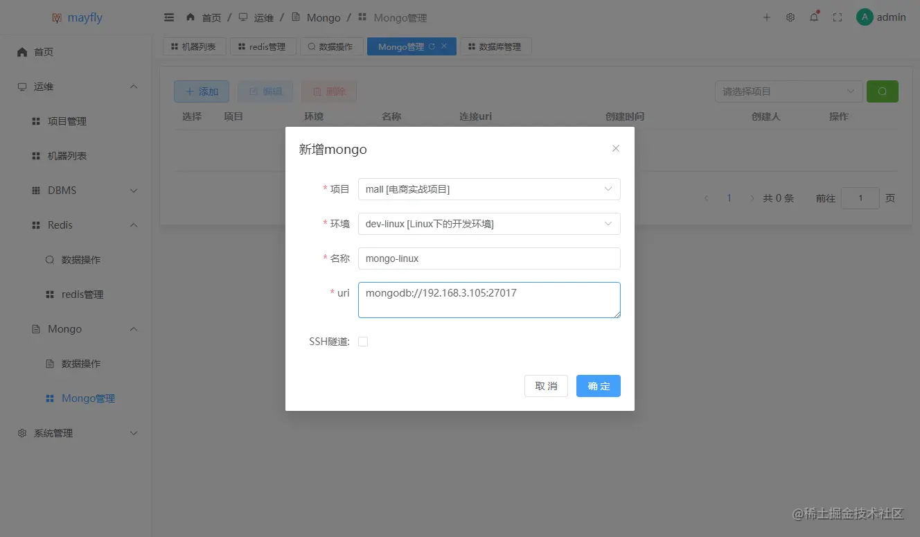
Task: Open 机器列表 in the sidebar
Action: coord(67,156)
